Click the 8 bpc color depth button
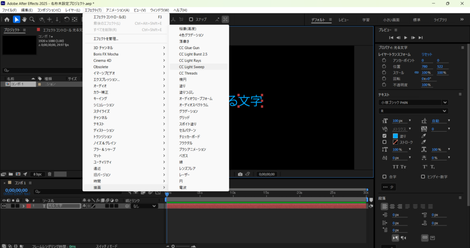Image resolution: width=470 pixels, height=248 pixels. 37,174
